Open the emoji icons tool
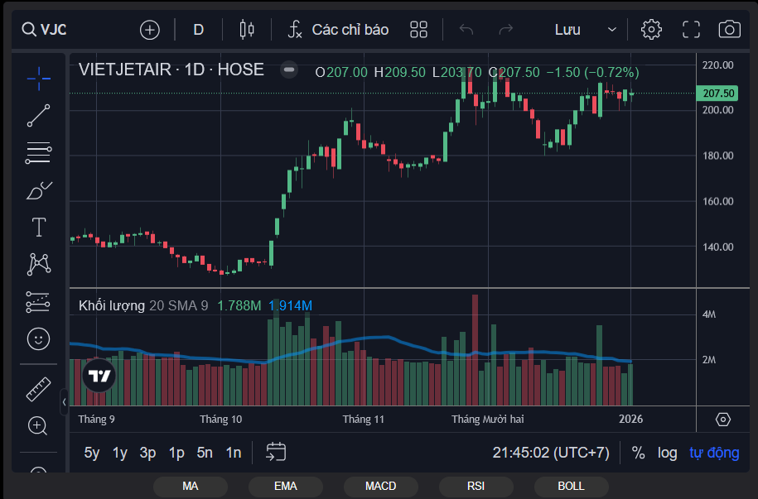The image size is (758, 499). coord(38,338)
